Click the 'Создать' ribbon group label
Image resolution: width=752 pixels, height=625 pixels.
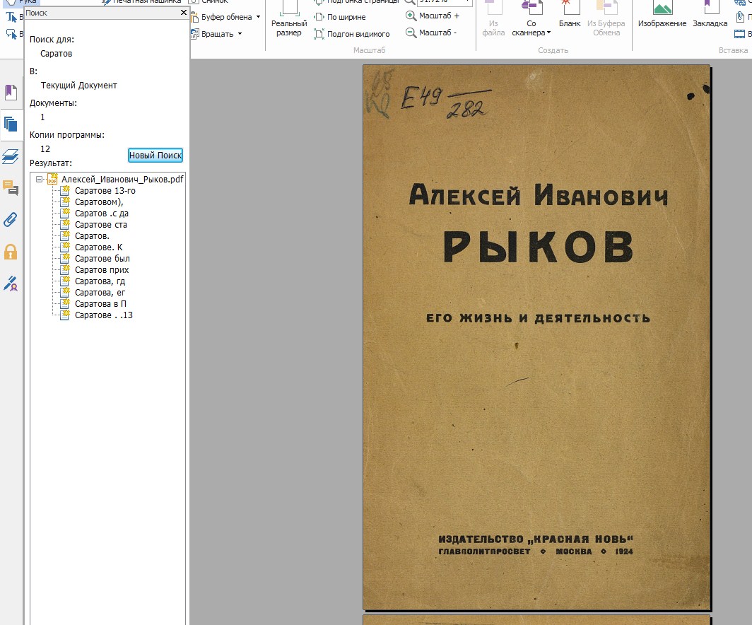(x=553, y=50)
